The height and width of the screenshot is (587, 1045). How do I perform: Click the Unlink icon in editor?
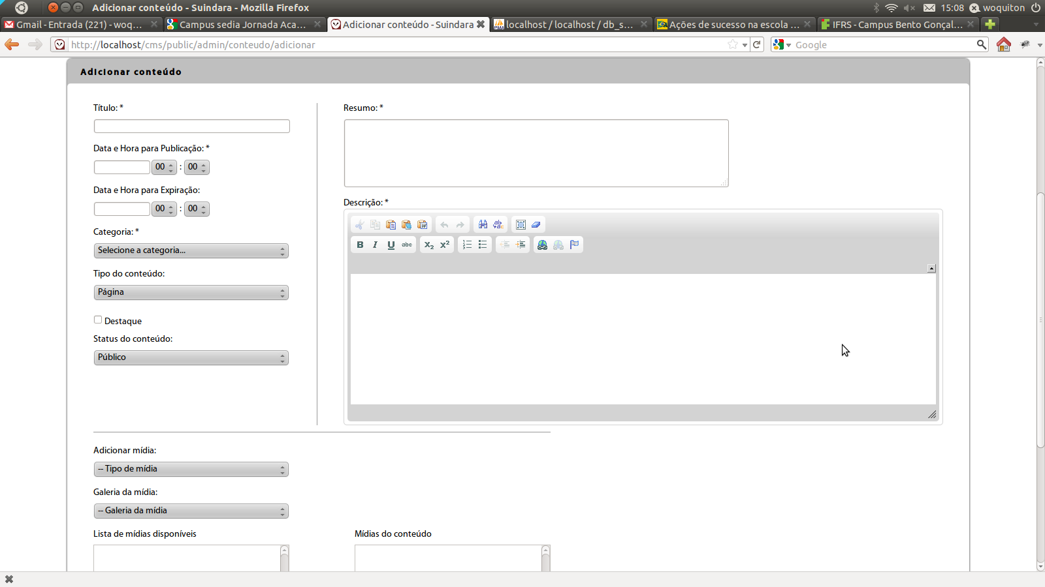pyautogui.click(x=558, y=245)
